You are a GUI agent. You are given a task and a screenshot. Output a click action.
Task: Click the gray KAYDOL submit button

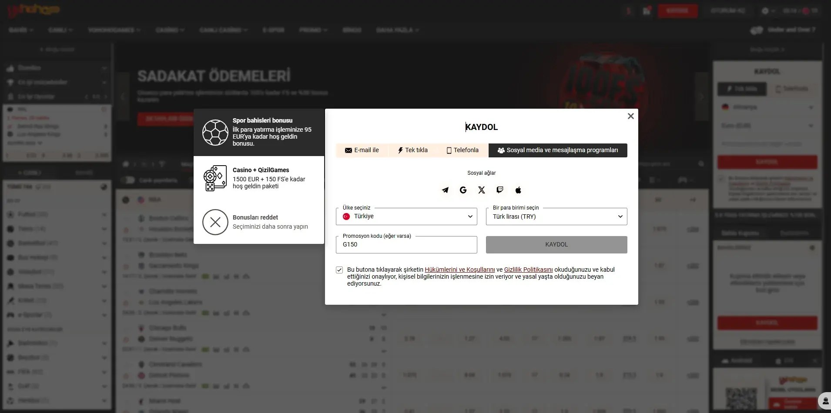point(556,245)
